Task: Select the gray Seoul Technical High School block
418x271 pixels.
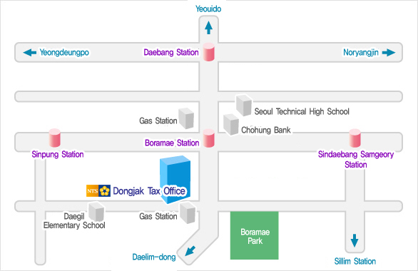Action: pyautogui.click(x=244, y=106)
